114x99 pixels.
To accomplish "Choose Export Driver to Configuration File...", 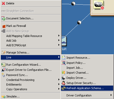I will [x=31, y=70].
